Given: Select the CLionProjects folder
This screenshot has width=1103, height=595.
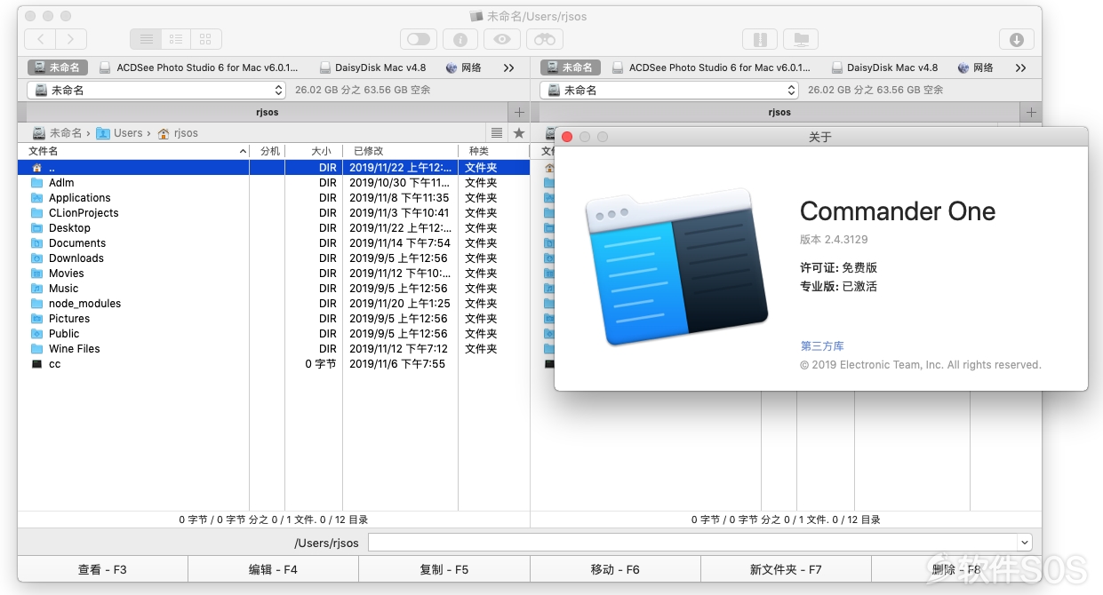Looking at the screenshot, I should pos(274,213).
